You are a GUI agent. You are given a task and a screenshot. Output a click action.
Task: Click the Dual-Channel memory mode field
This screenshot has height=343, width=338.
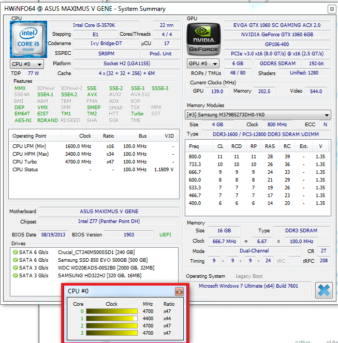(x=254, y=251)
